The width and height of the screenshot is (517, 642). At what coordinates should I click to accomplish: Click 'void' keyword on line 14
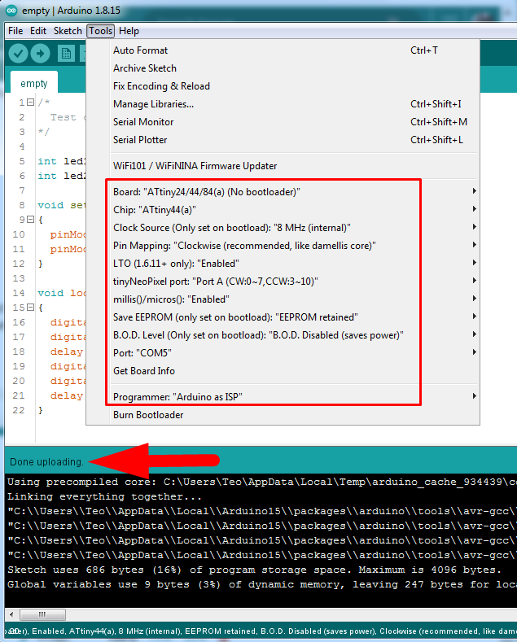(x=50, y=293)
